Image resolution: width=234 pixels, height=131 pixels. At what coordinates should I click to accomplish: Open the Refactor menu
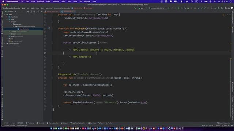tap(56, 1)
